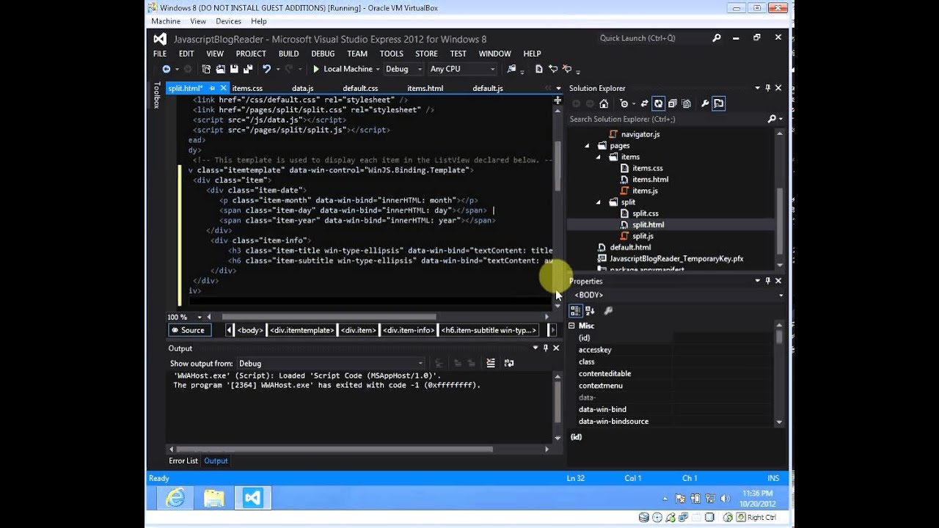
Task: Save split.html with the Save icon
Action: click(234, 69)
